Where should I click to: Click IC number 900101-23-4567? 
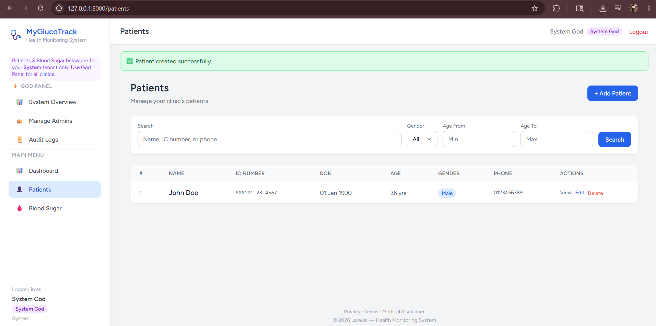click(256, 193)
